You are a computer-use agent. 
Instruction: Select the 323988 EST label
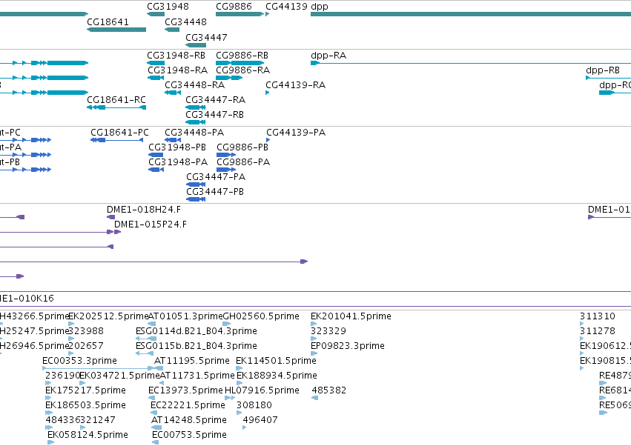coord(86,331)
